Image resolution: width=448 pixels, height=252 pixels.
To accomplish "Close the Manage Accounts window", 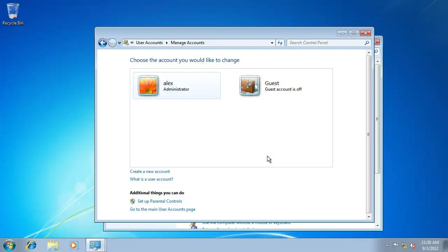I will (365, 33).
